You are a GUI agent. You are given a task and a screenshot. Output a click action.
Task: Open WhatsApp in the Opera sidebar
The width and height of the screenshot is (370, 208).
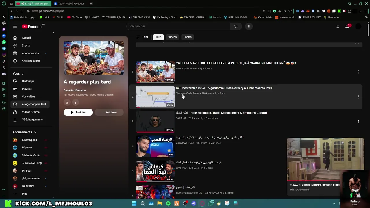(4, 42)
